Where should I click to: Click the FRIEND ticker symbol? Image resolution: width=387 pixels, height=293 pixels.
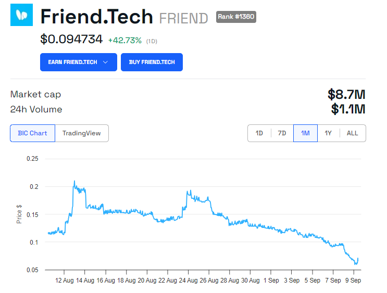coord(184,19)
